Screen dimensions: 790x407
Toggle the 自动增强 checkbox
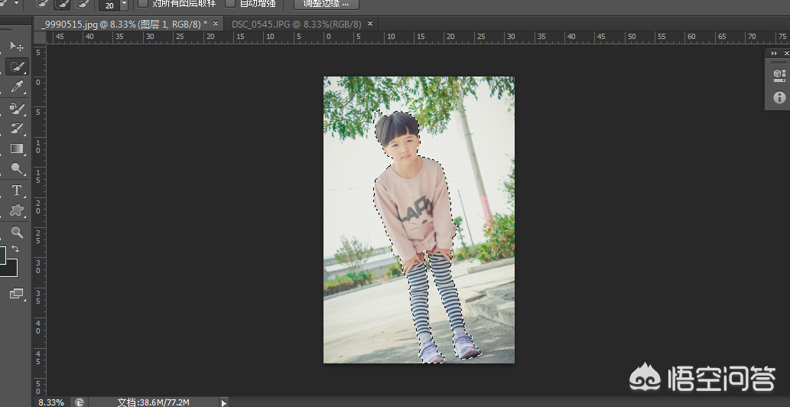tap(230, 4)
